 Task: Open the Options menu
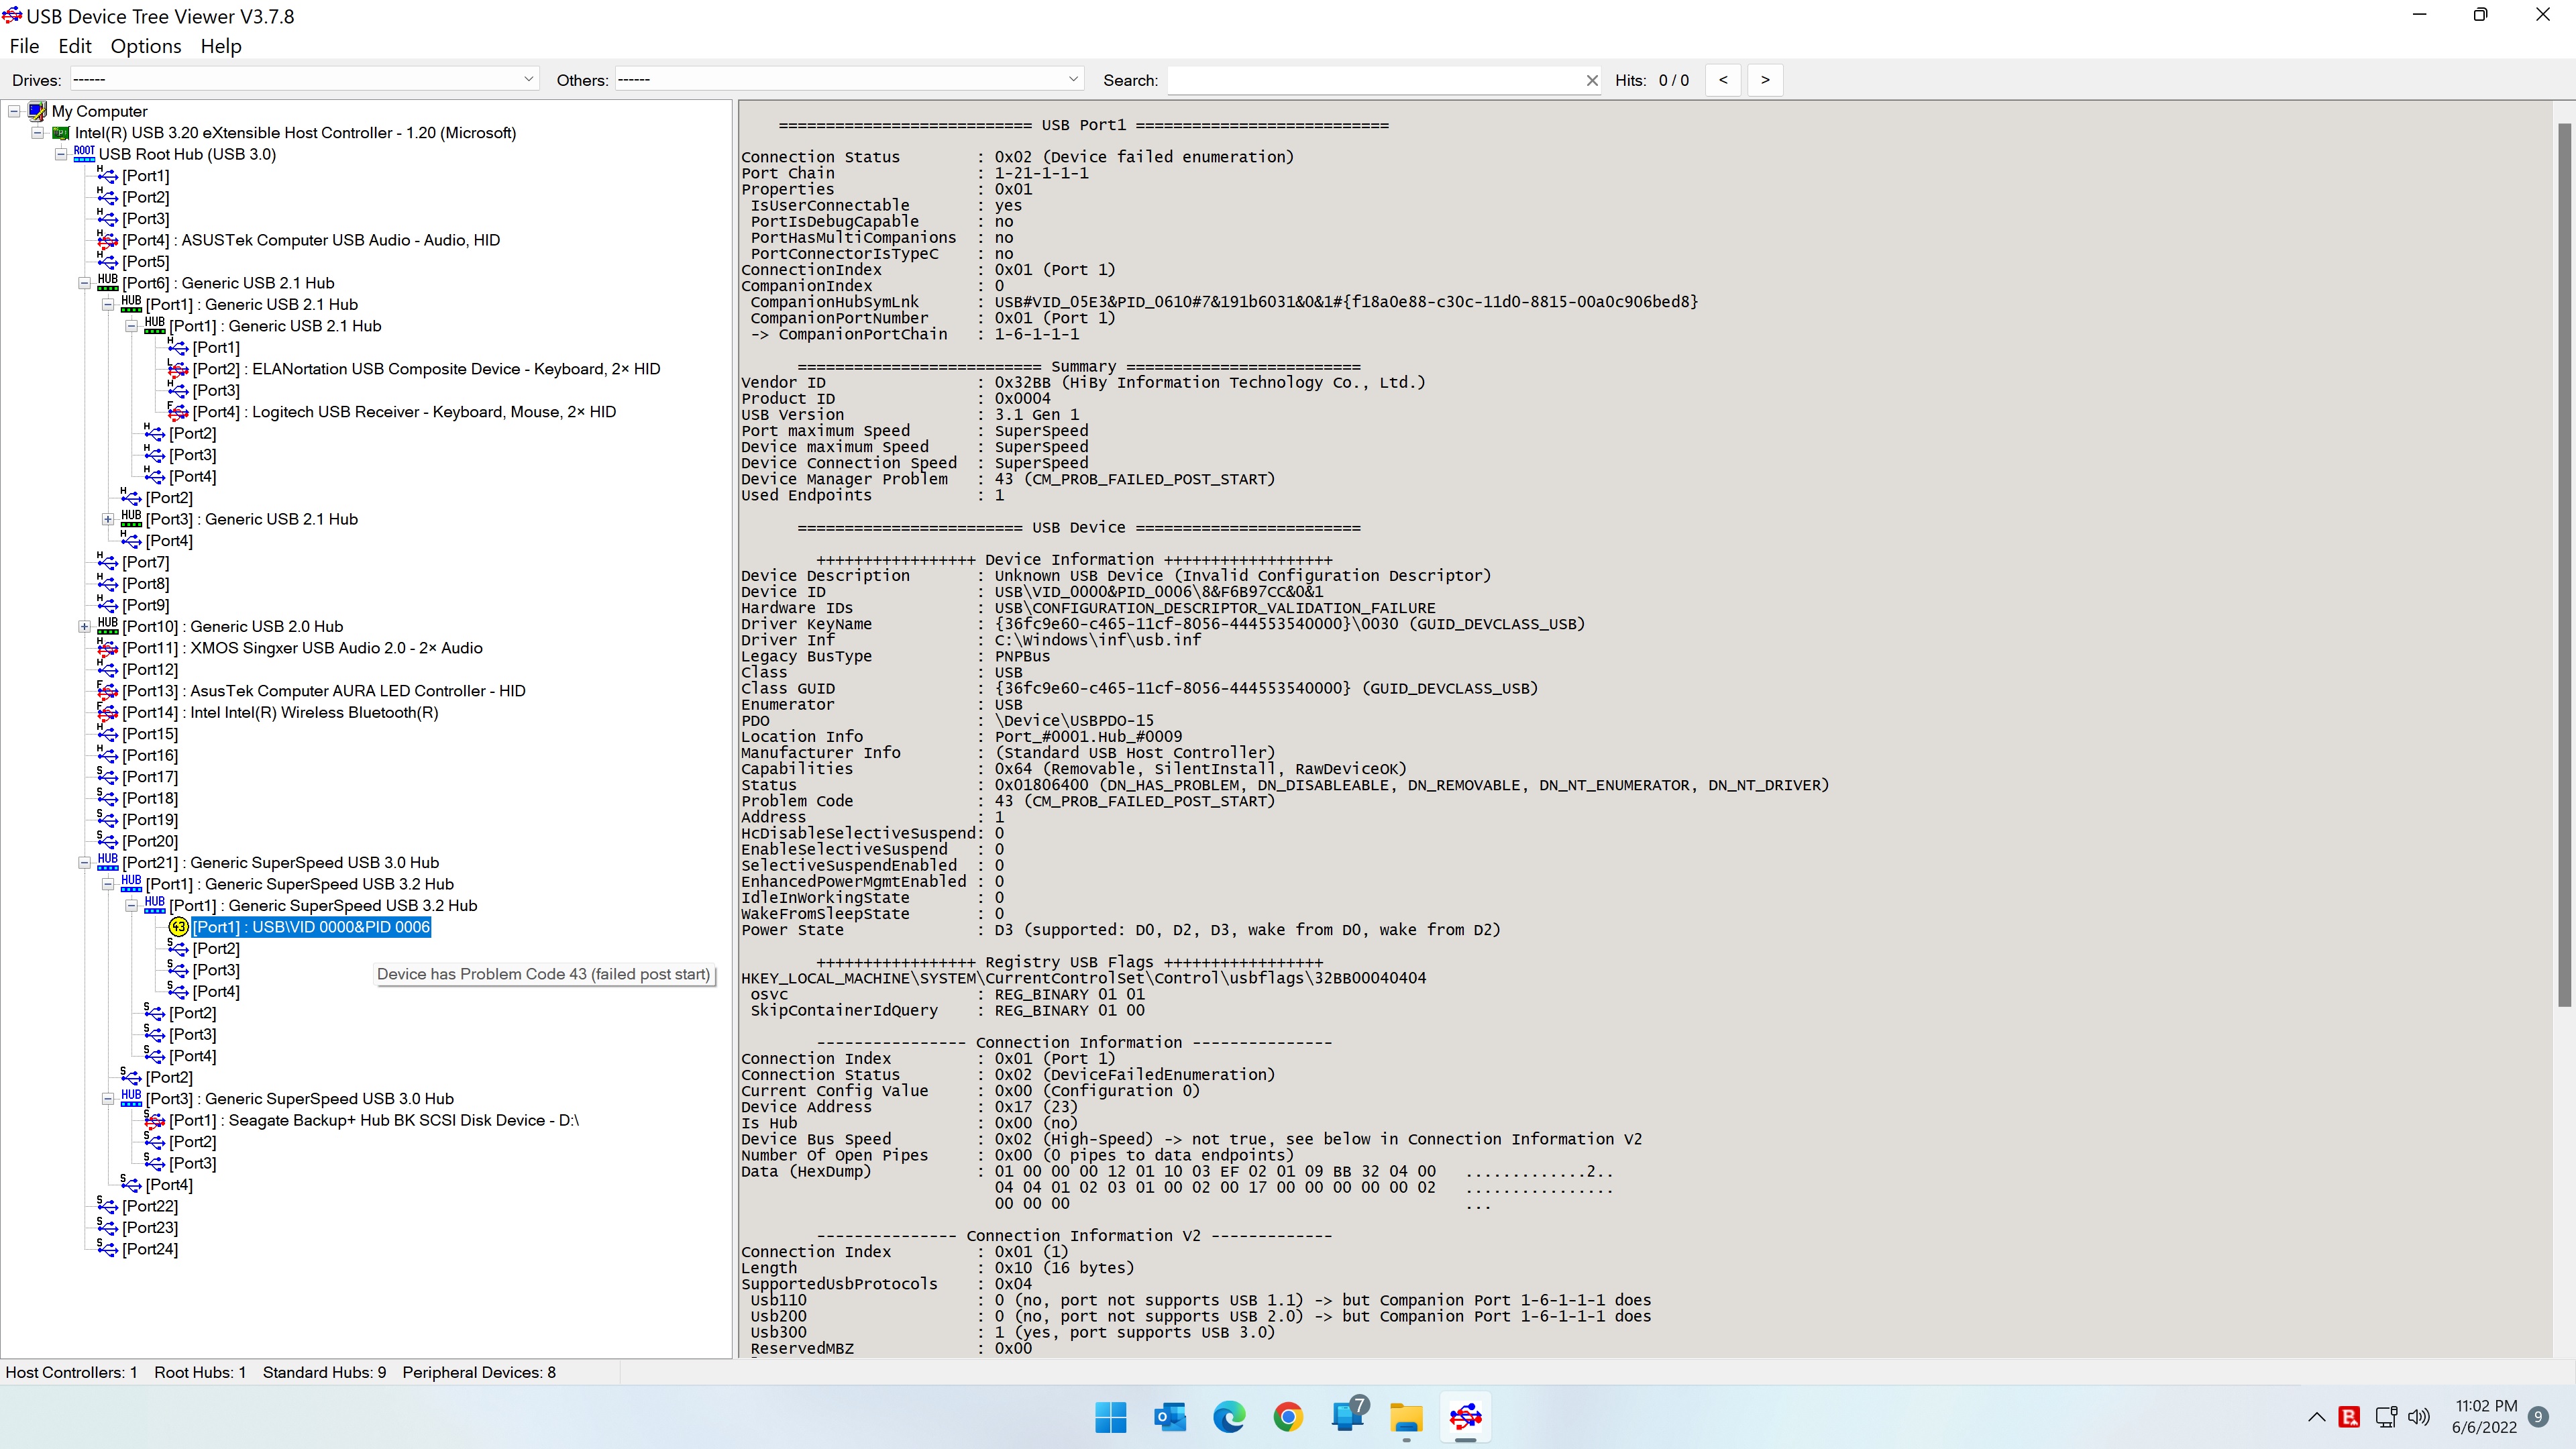pyautogui.click(x=146, y=46)
